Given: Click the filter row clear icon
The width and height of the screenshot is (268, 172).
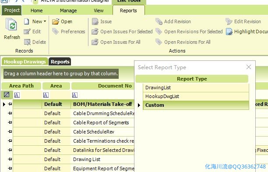Looking at the screenshot, I should pos(7,95).
